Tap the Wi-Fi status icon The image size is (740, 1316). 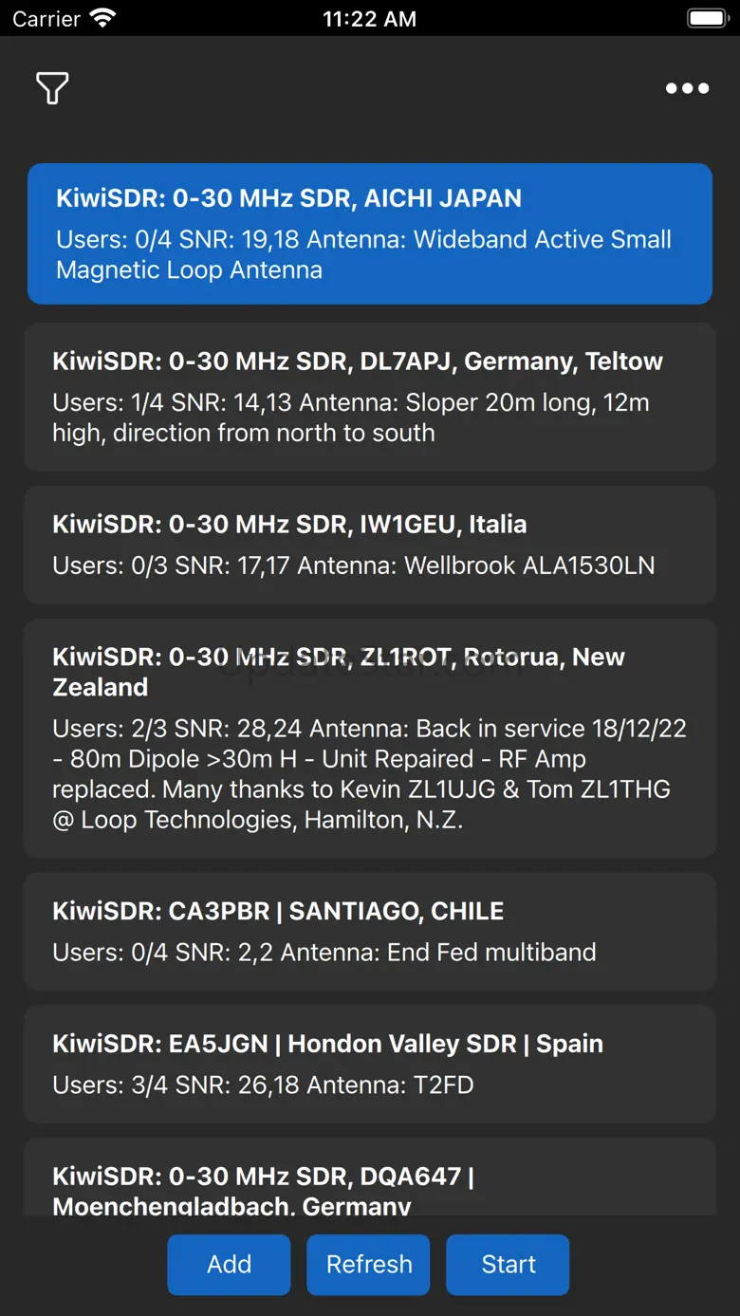point(102,18)
